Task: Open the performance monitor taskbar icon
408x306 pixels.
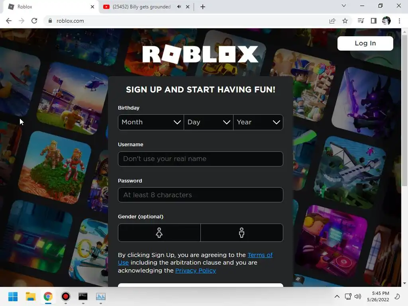Action: click(x=101, y=296)
